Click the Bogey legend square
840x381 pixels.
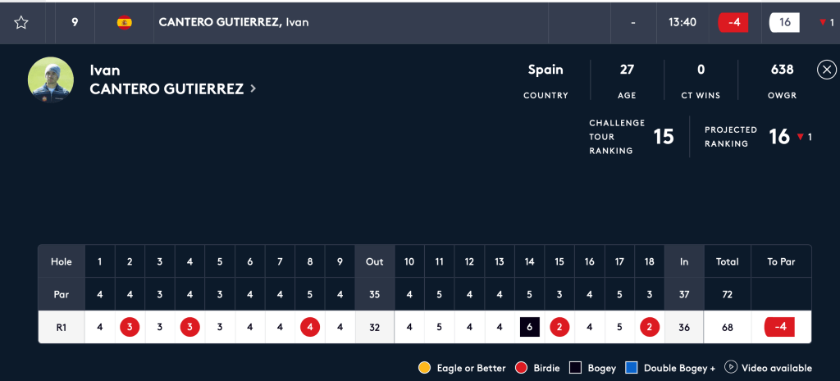pyautogui.click(x=574, y=368)
